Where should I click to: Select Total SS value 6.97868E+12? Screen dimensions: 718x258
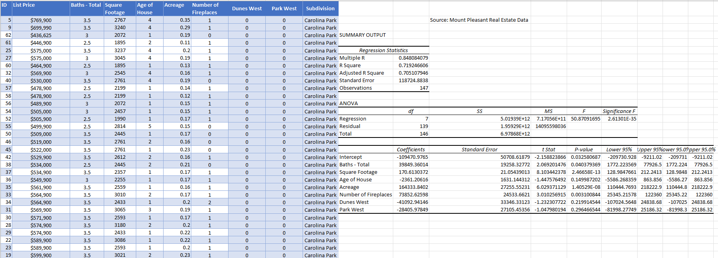click(515, 134)
